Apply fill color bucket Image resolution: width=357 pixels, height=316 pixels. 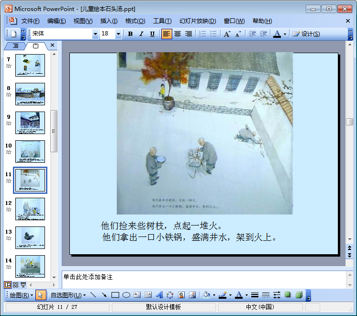click(207, 295)
